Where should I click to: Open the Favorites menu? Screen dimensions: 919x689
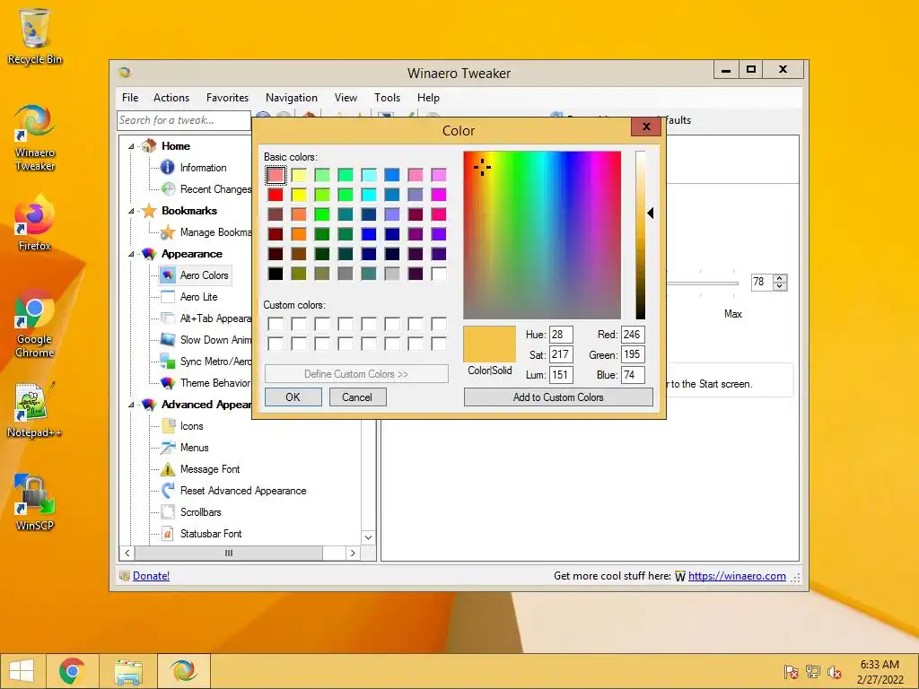tap(227, 98)
